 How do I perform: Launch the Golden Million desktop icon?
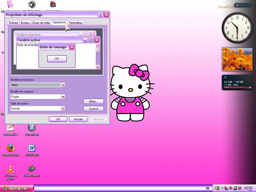32,171
